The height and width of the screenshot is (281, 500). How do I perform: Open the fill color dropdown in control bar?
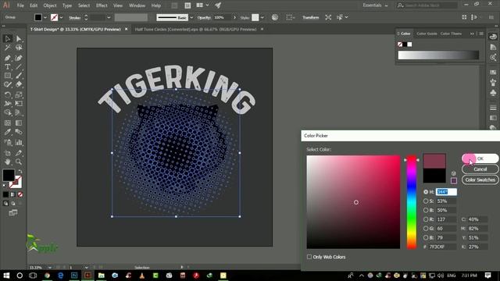coord(45,17)
